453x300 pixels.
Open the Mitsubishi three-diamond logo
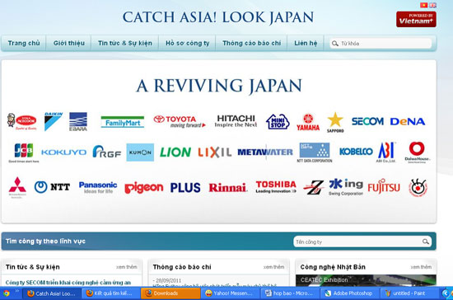tap(17, 187)
